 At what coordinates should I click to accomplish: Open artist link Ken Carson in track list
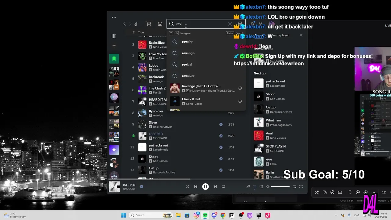pyautogui.click(x=160, y=161)
